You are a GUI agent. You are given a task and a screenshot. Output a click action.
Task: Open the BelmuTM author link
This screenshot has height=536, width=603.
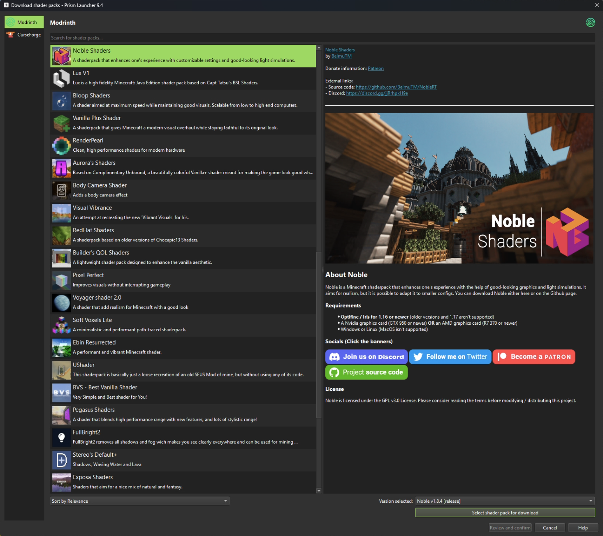(x=341, y=56)
